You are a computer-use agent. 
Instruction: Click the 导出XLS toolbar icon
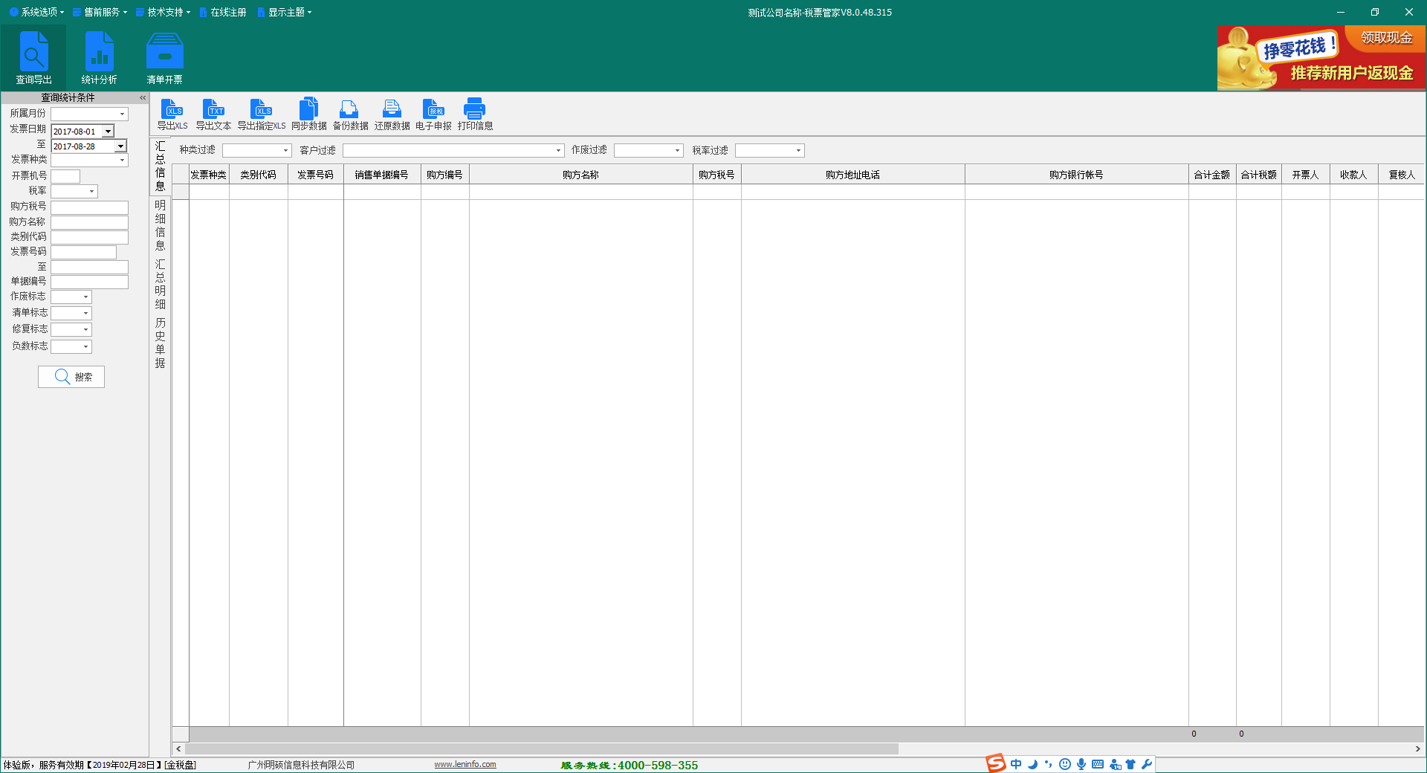click(172, 114)
